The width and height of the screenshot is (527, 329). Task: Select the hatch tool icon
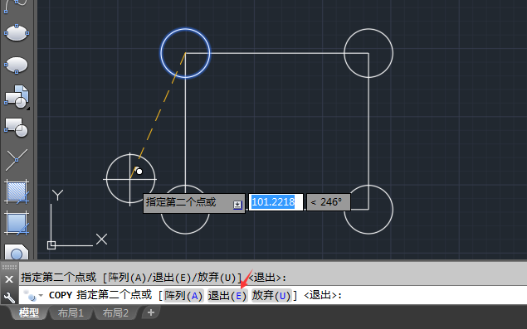(16, 191)
